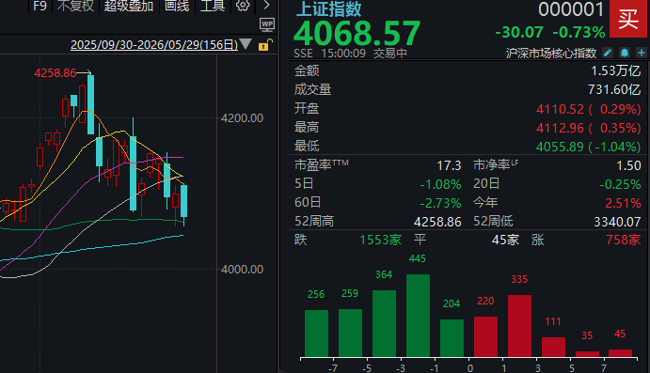
Task: Select the 不复权 price adjustment option
Action: point(75,6)
